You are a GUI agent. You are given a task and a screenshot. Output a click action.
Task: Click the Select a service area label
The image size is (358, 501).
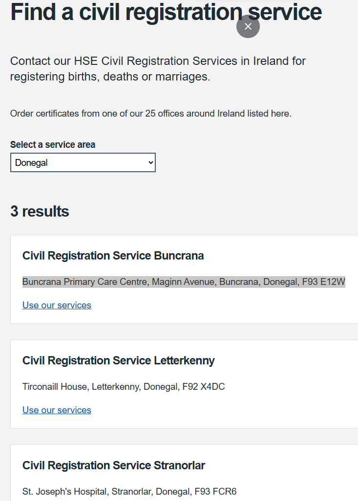53,145
